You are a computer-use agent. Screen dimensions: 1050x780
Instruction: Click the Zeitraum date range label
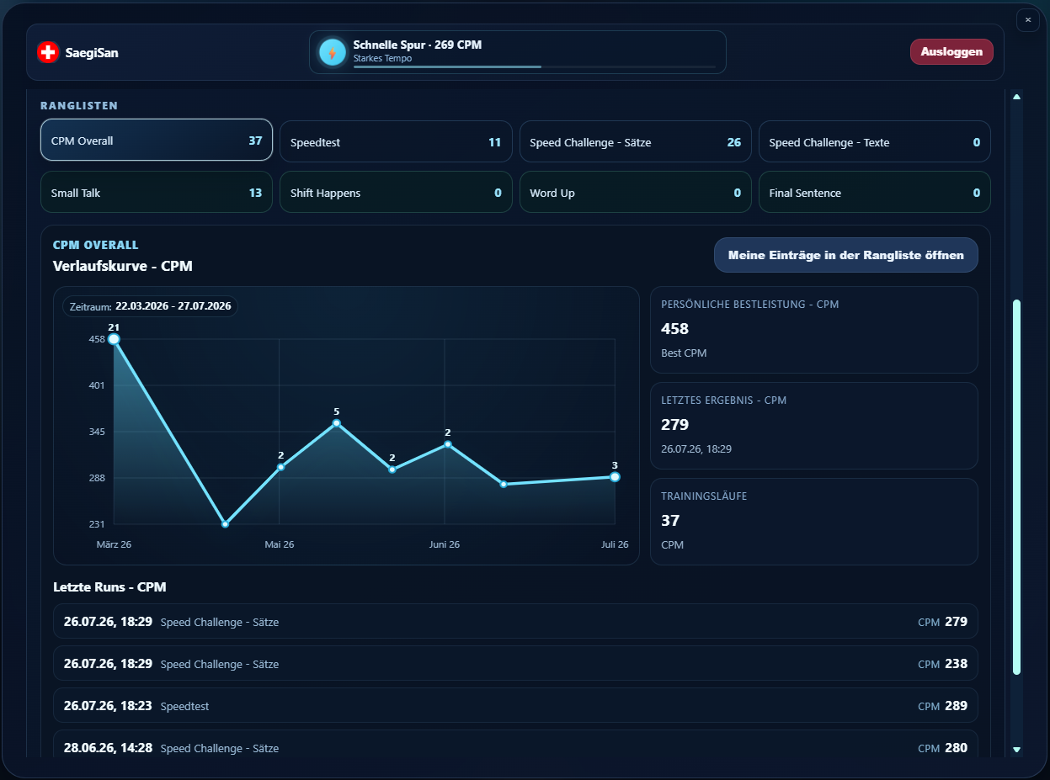[150, 306]
